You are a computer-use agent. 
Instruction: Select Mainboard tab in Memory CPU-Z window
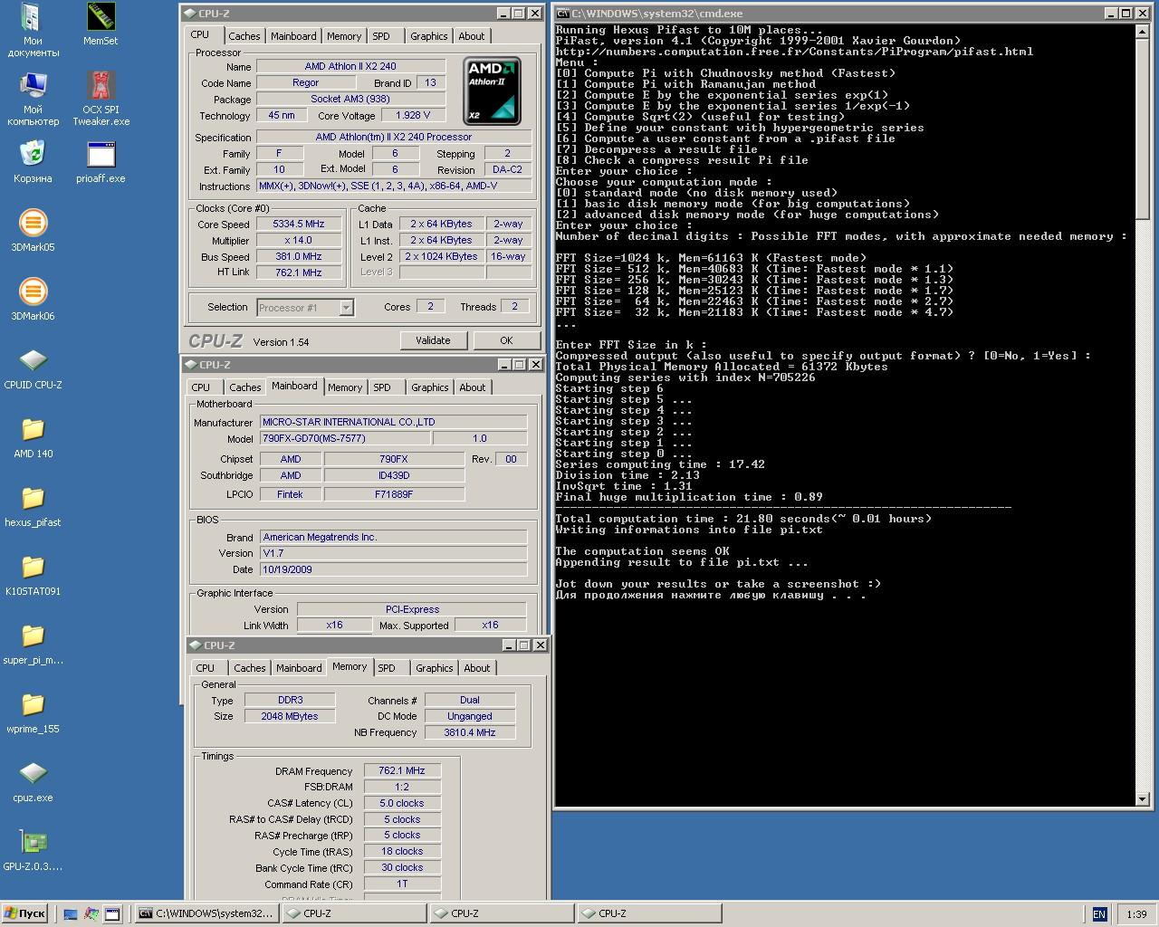click(x=299, y=668)
